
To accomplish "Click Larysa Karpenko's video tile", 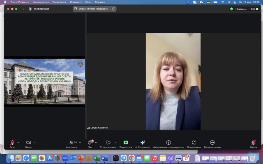I will [x=173, y=82].
